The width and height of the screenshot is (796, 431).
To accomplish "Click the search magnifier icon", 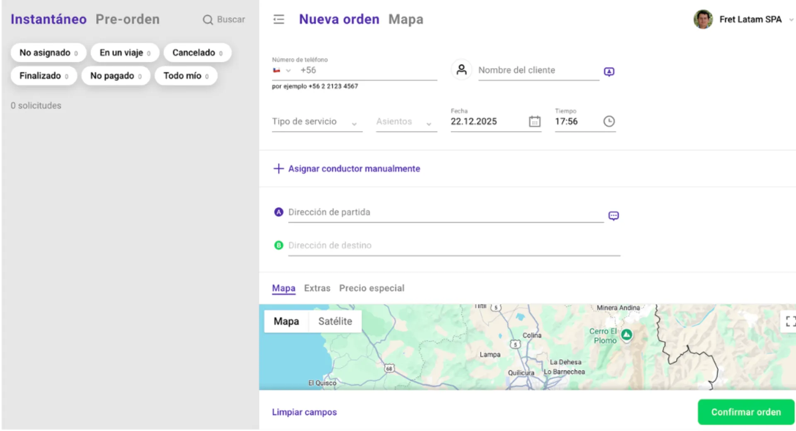I will (208, 20).
